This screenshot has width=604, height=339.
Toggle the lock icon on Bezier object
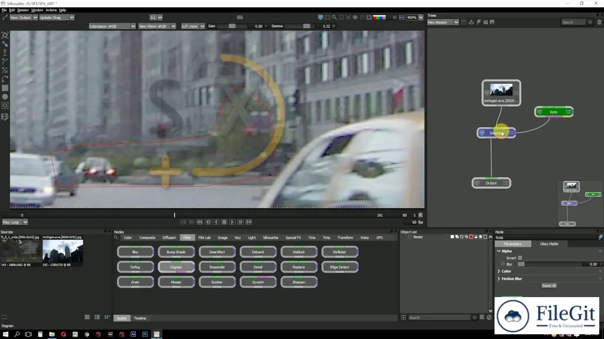[x=476, y=237]
